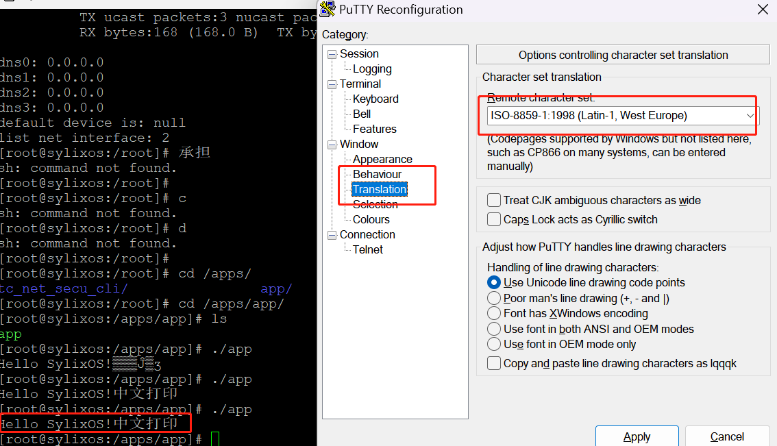The image size is (777, 446).
Task: Select the Translation category
Action: point(380,189)
